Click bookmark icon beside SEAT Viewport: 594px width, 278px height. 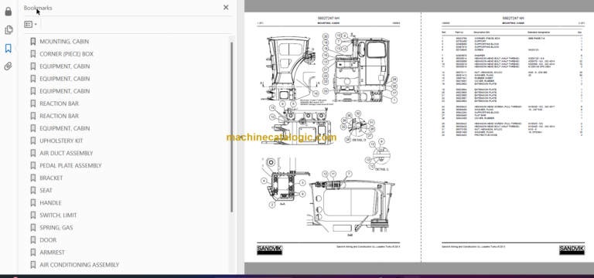click(33, 190)
